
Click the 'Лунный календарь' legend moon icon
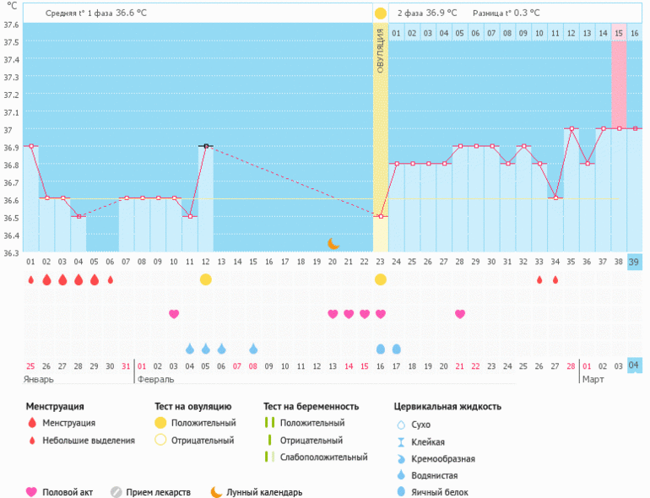pos(217,492)
